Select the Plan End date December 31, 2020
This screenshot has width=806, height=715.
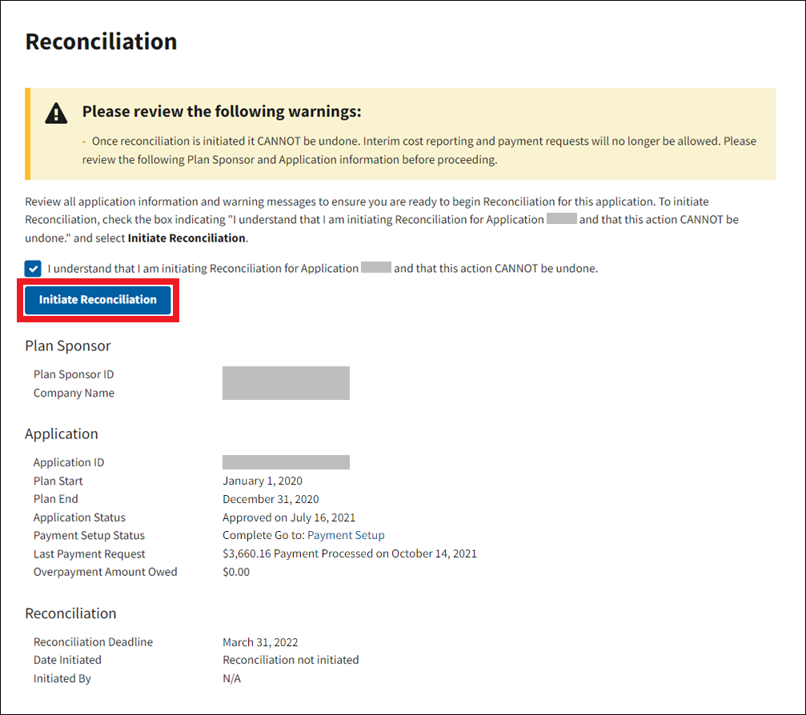271,499
